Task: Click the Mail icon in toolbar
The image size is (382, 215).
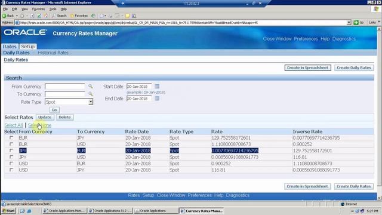Action: (101, 16)
